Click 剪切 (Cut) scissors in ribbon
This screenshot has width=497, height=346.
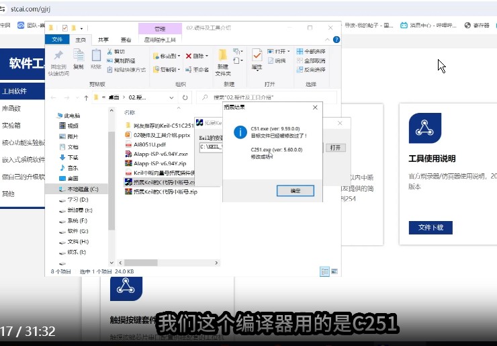116,51
